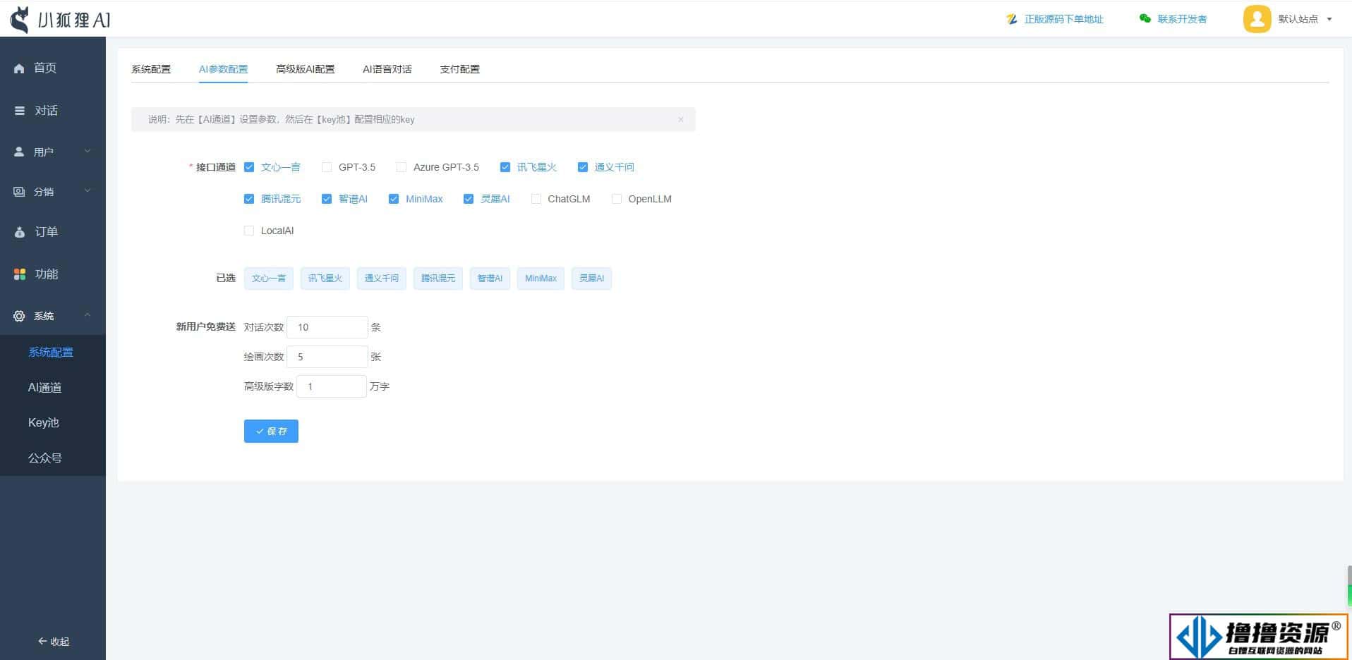Screen dimensions: 1352x660
Task: Click the 系统 gear icon in sidebar
Action: [19, 316]
